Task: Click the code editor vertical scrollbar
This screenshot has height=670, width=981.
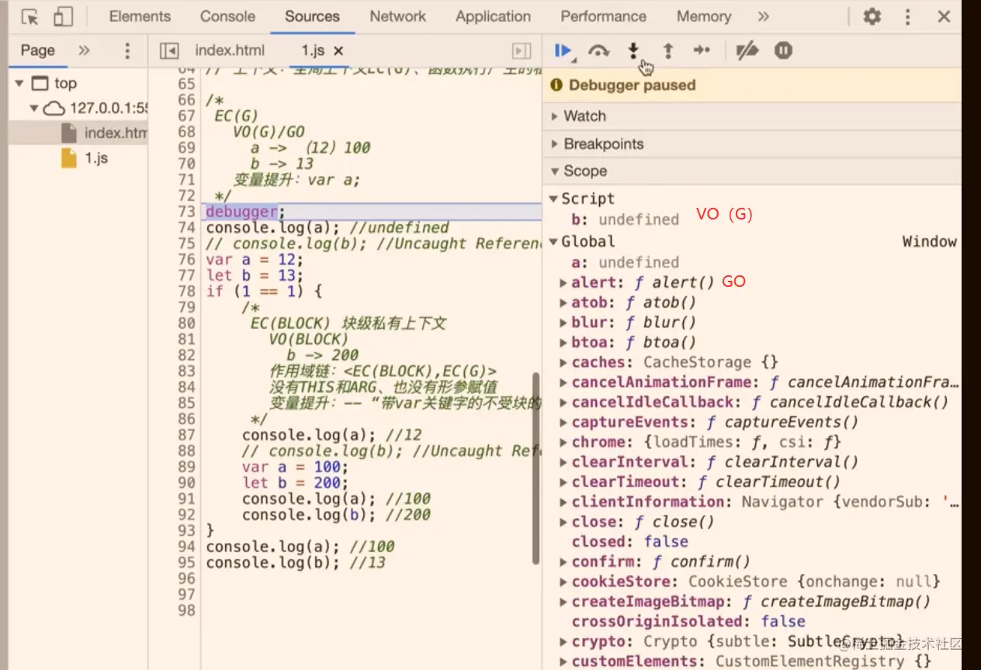Action: (x=536, y=468)
